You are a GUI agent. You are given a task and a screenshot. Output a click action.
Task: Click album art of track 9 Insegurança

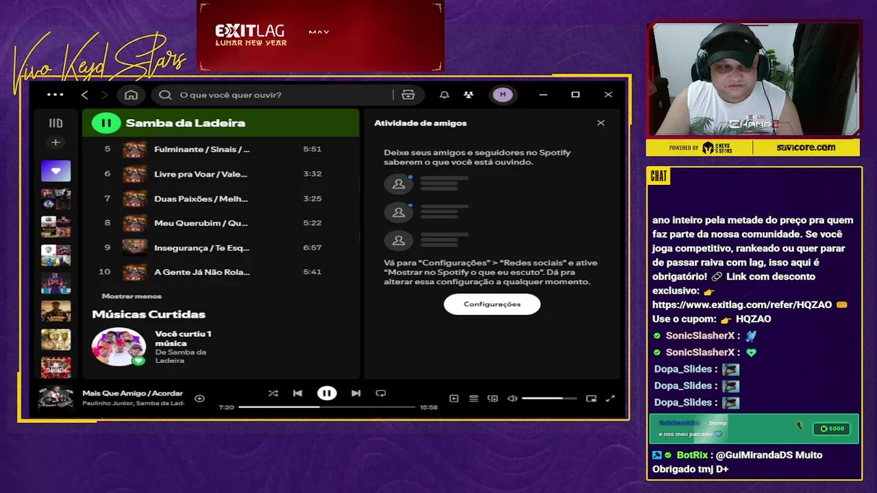[134, 247]
